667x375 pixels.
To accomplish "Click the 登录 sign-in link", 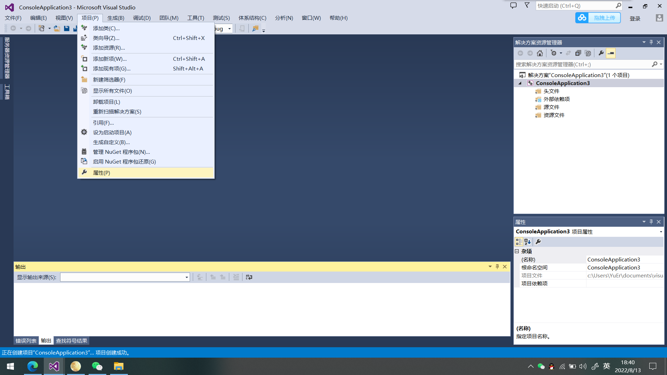I will (635, 18).
